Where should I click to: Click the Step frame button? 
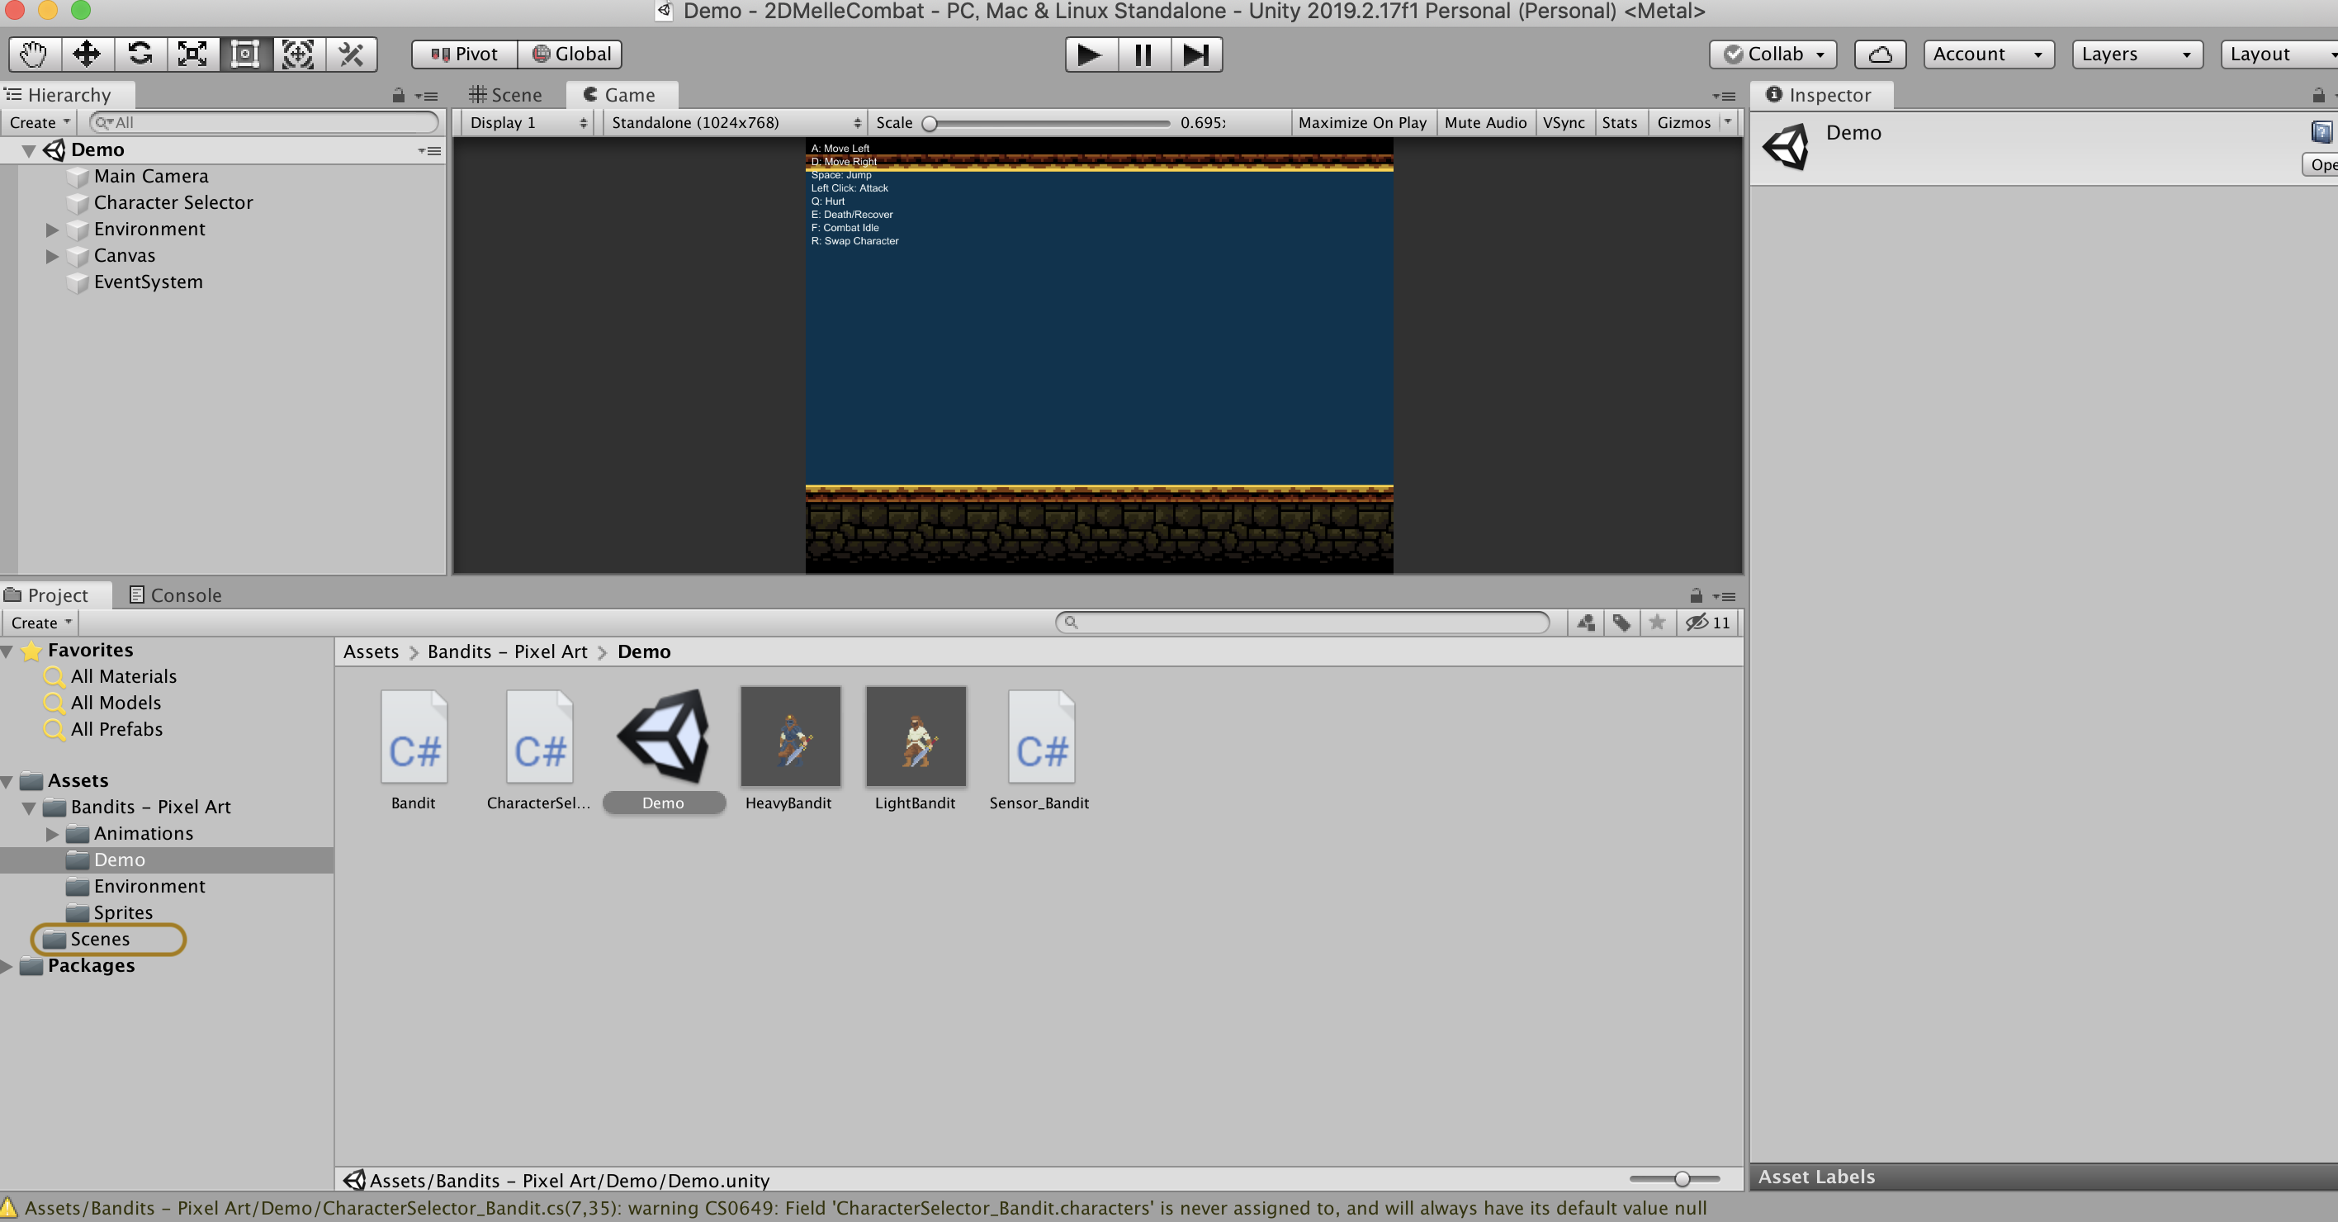tap(1195, 54)
